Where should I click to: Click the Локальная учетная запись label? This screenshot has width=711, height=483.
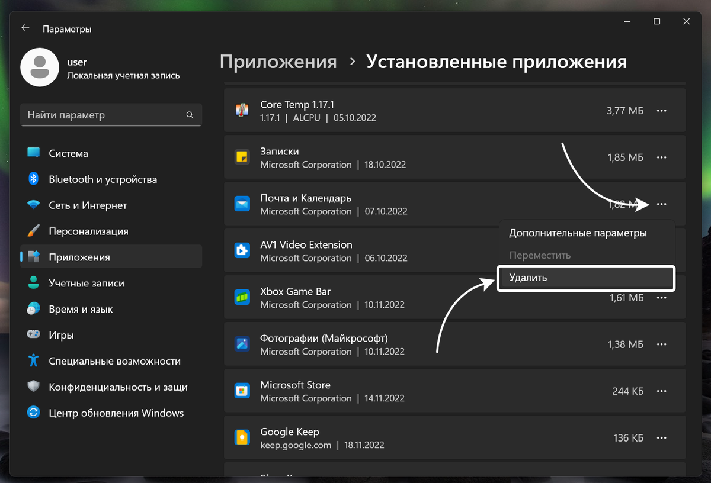[123, 76]
